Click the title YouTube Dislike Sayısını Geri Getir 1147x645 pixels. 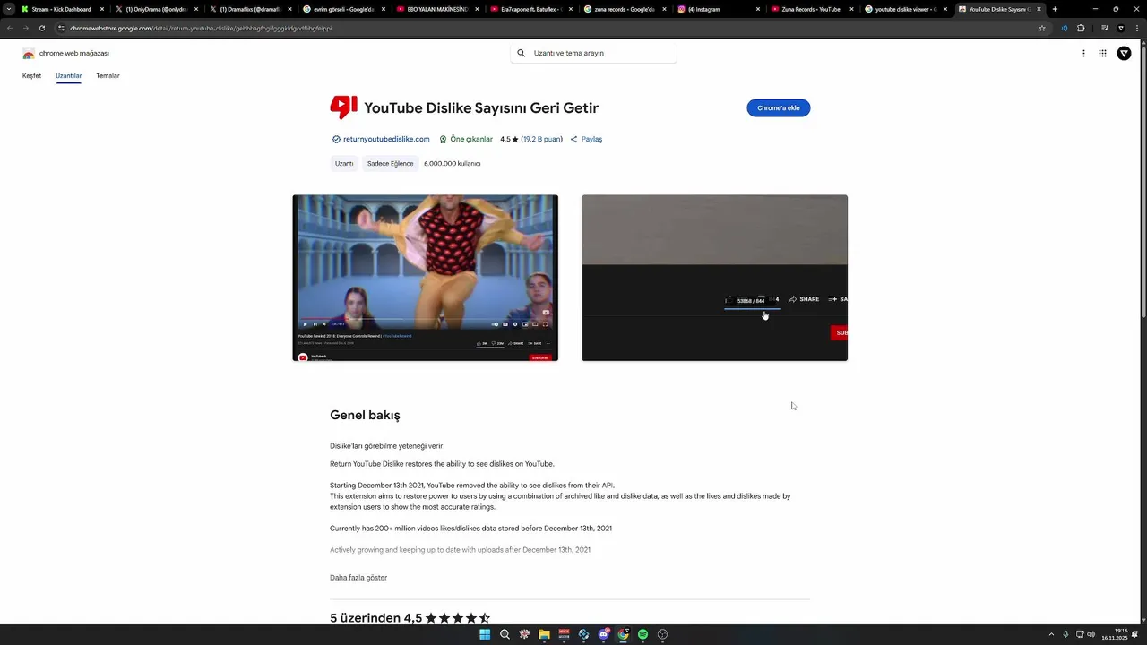481,107
